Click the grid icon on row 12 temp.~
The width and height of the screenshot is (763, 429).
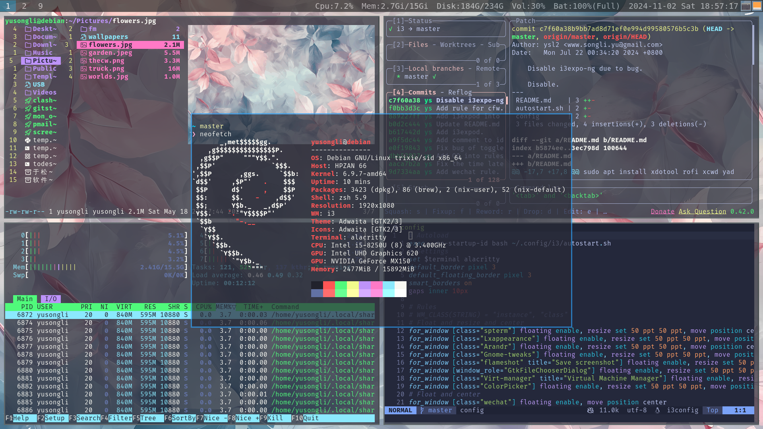point(27,156)
